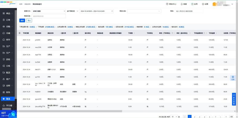Open the 质检 sidebar section
238x118 pixels.
coord(7,59)
